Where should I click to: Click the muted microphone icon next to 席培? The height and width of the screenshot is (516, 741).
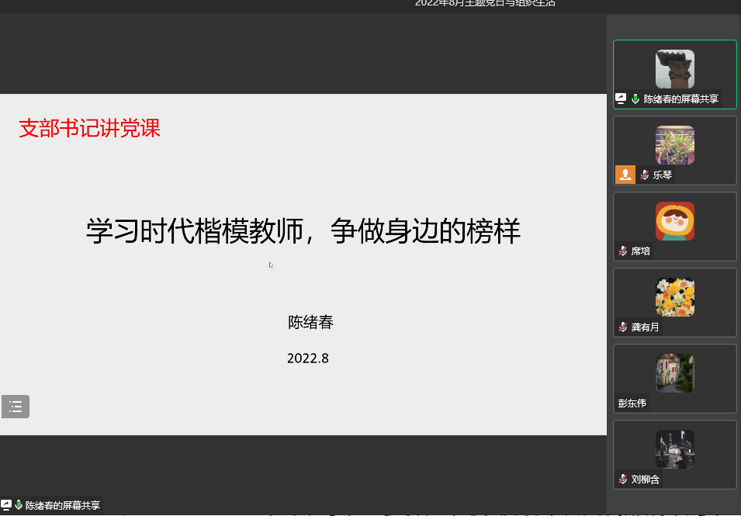point(622,251)
